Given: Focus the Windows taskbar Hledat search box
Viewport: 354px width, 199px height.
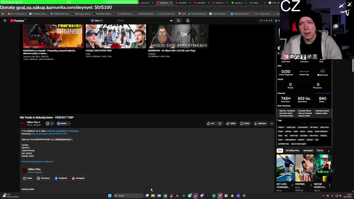Looking at the screenshot, I should (129, 196).
